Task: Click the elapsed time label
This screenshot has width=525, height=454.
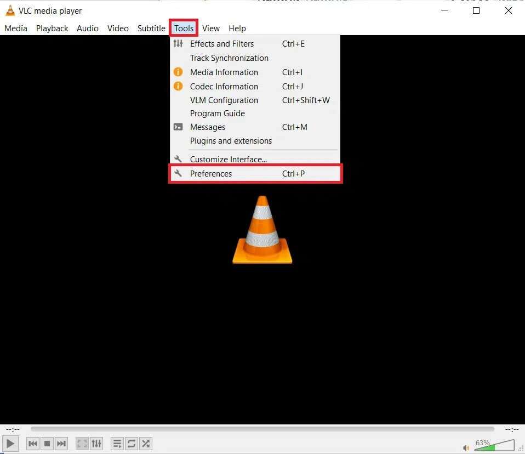Action: [13, 429]
